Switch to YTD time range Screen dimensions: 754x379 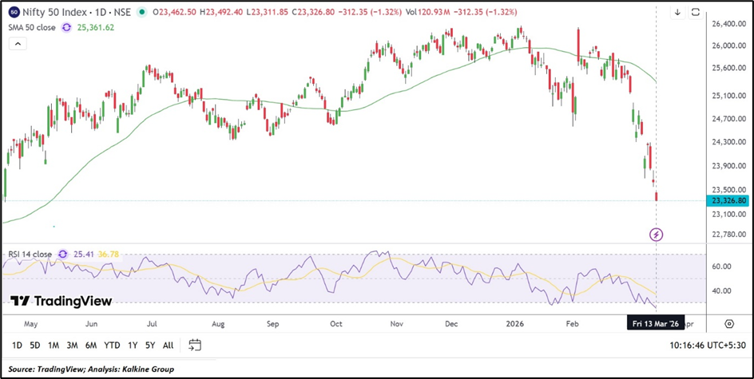(112, 345)
